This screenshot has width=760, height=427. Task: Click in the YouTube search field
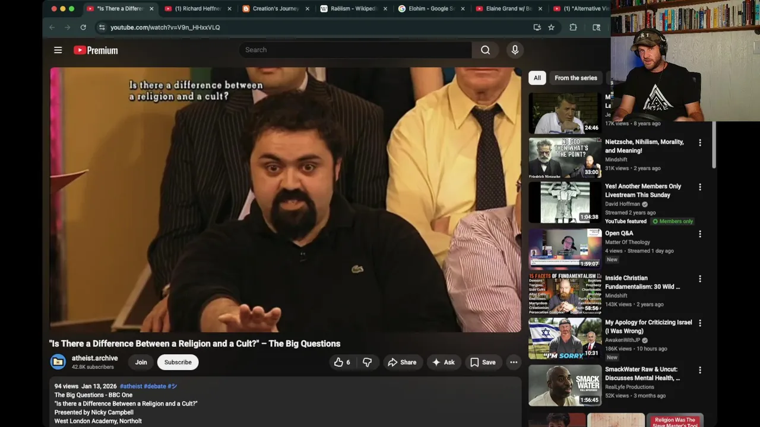(356, 50)
